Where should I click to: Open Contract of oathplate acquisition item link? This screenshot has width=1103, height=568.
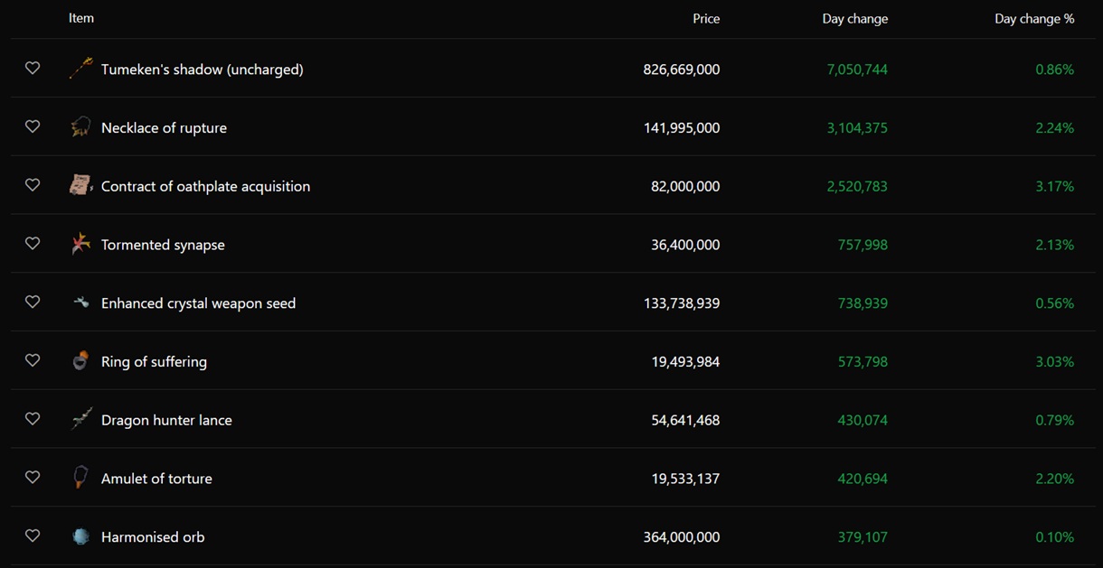point(205,186)
